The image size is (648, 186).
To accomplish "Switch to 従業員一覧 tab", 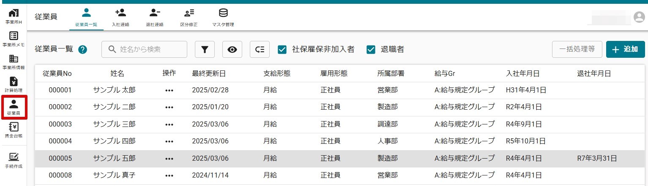I will point(86,18).
